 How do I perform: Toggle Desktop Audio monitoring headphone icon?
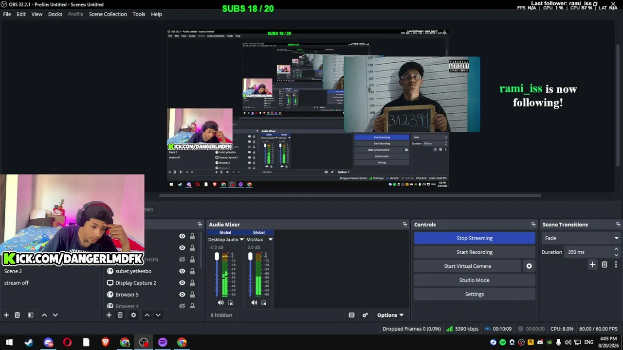[x=230, y=302]
